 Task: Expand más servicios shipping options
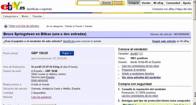tap(39, 80)
